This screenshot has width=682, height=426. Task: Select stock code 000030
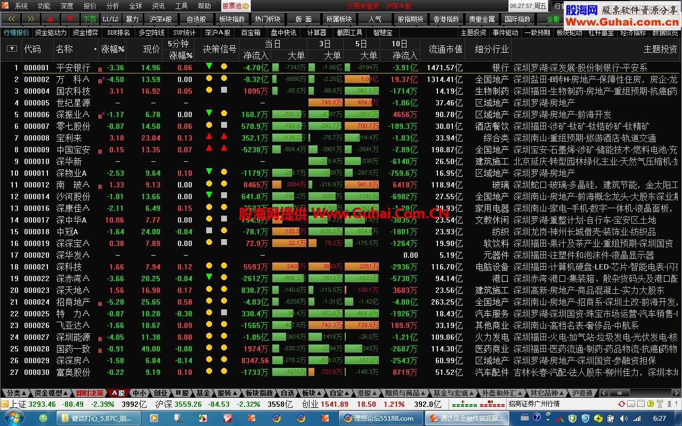37,372
